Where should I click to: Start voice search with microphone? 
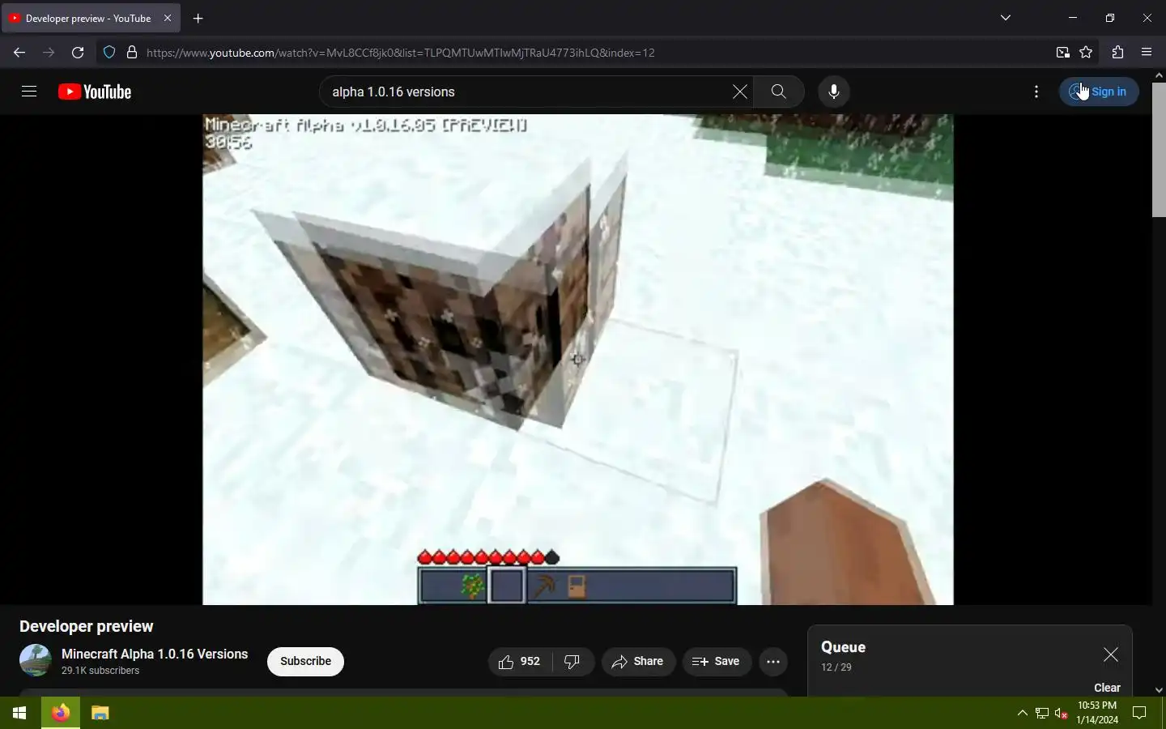tap(834, 92)
